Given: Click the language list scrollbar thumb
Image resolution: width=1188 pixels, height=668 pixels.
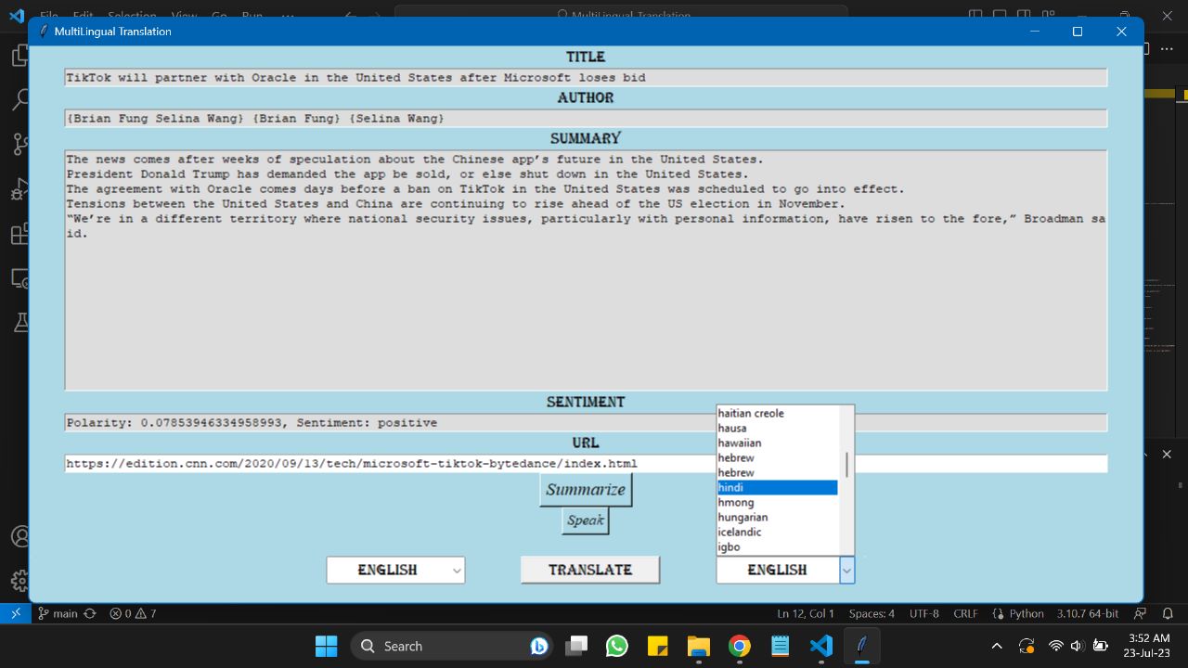Looking at the screenshot, I should point(846,464).
